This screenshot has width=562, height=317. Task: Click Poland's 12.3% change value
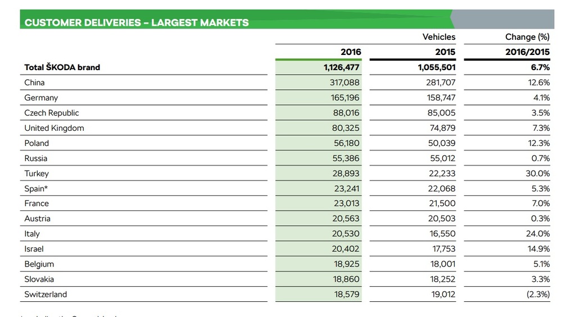539,143
